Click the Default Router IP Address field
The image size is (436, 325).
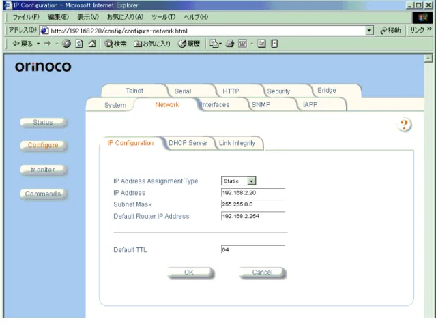[x=253, y=216]
